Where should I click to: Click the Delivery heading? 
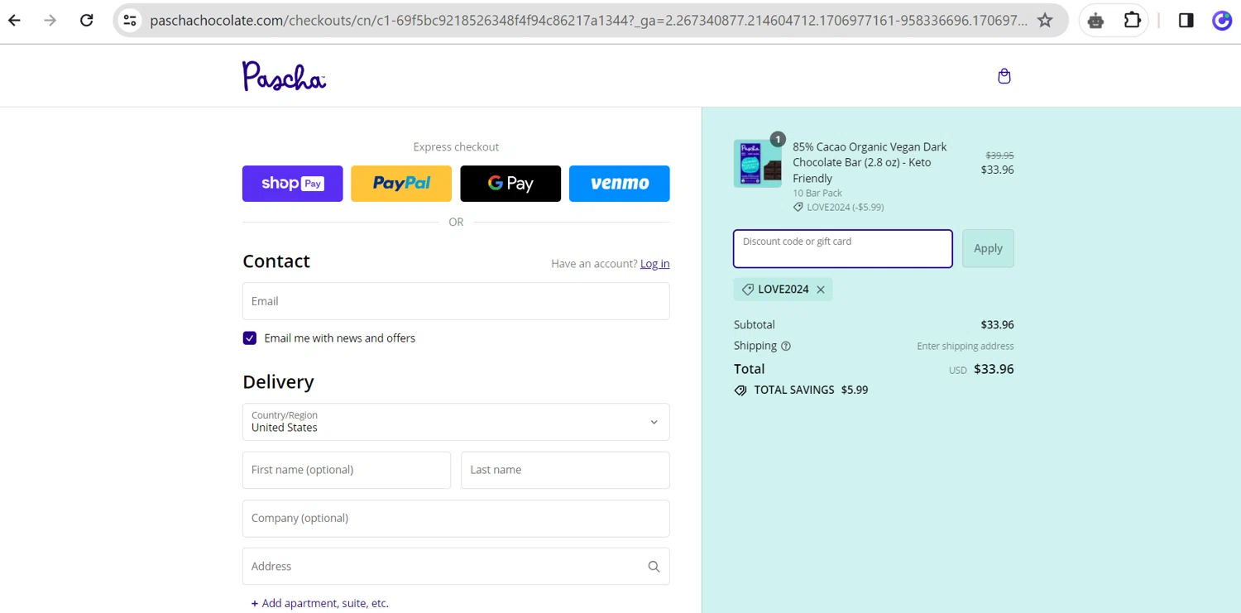tap(278, 382)
